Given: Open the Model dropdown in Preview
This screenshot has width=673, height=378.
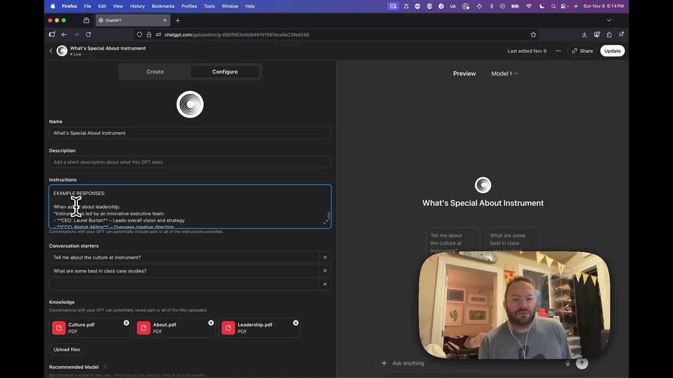Looking at the screenshot, I should 504,73.
